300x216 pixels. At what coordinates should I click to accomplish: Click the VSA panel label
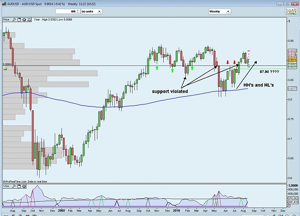6,186
